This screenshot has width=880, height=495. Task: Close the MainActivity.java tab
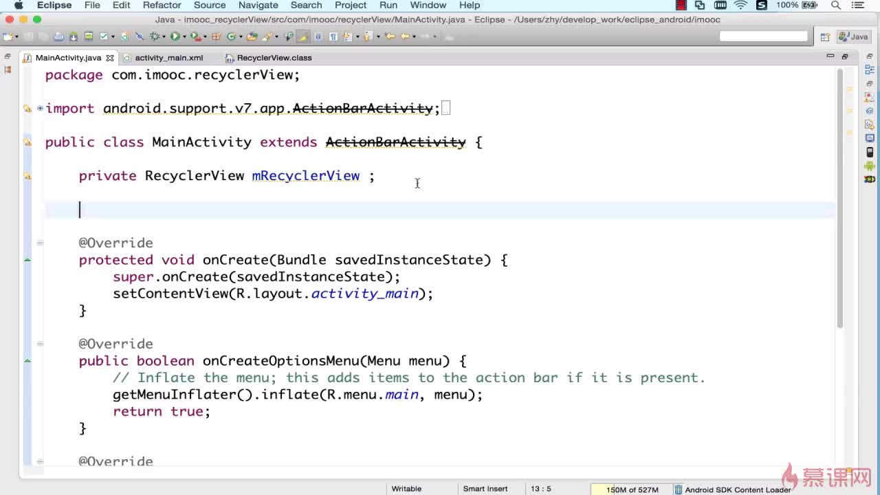tap(110, 58)
